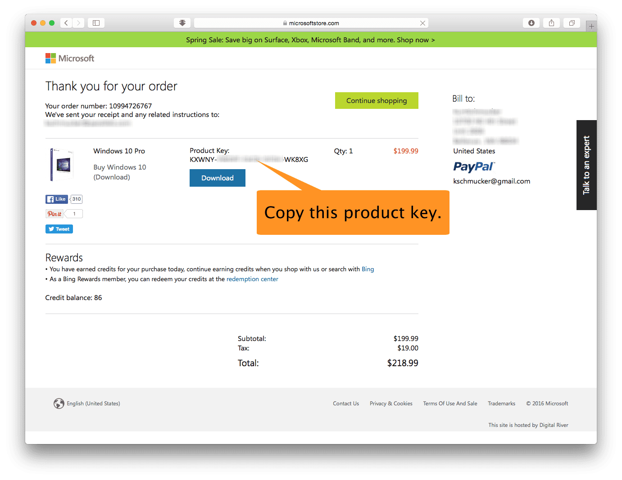This screenshot has height=480, width=622.
Task: Click the Subtotal amount $199.99
Action: [406, 339]
